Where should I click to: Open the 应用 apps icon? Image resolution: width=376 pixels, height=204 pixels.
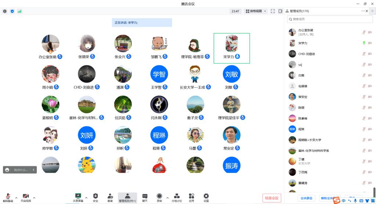coord(191,197)
